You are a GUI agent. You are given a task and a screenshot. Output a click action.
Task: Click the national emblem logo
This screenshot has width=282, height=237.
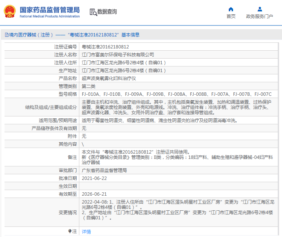click(10, 11)
